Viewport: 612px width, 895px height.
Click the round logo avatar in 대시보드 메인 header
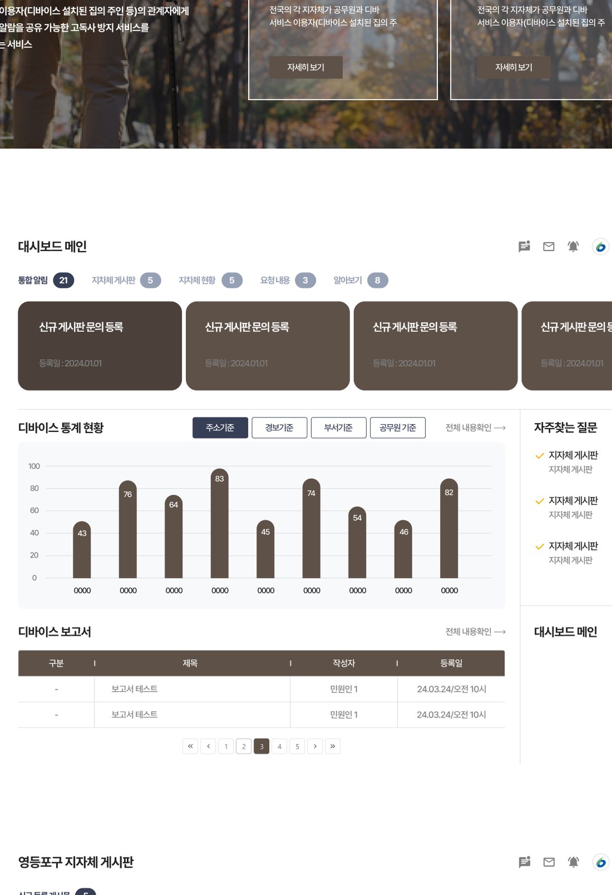tap(600, 247)
